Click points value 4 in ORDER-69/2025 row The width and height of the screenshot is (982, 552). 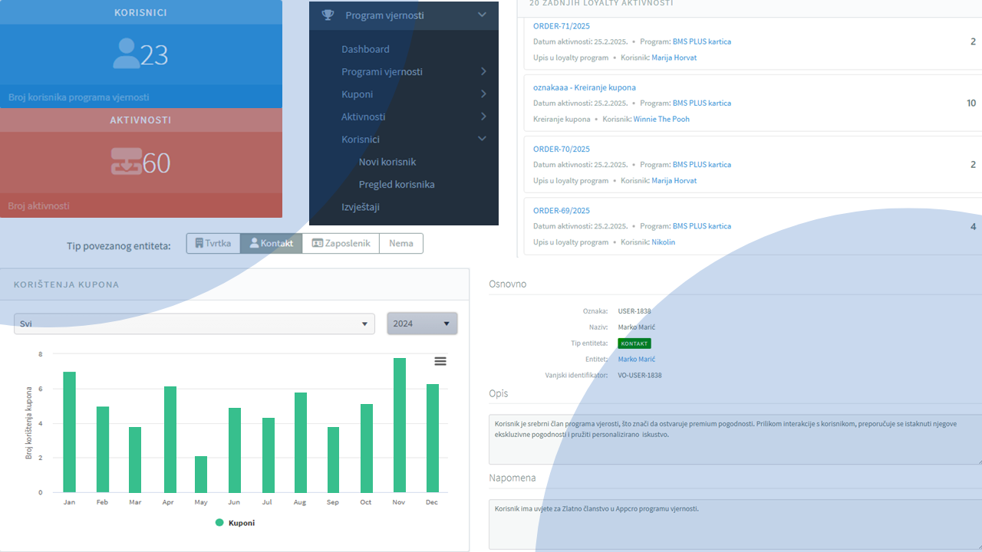click(x=974, y=226)
